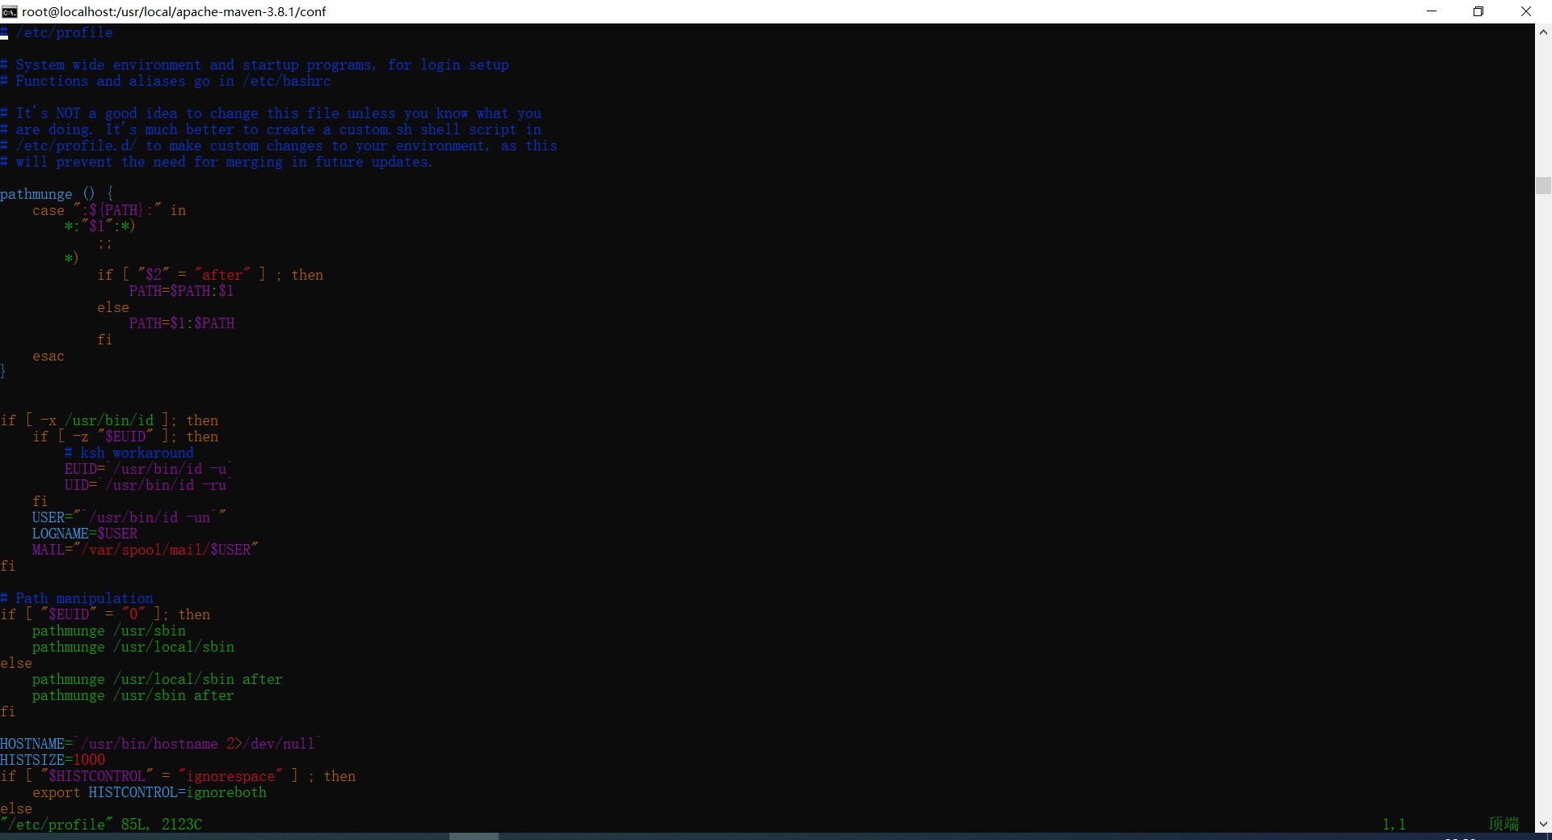
Task: Click the 'esac' keyword
Action: point(48,356)
